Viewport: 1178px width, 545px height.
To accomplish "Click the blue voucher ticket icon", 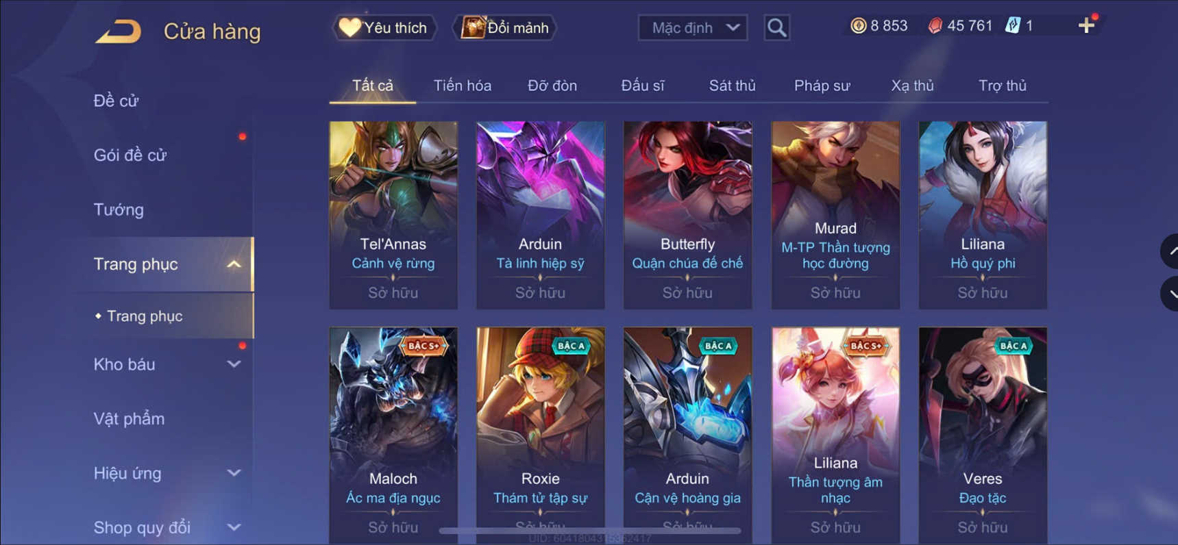I will (x=1012, y=26).
